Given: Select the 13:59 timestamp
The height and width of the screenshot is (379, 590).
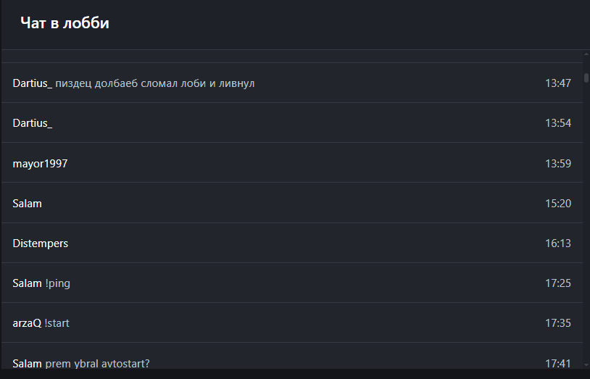Looking at the screenshot, I should click(558, 164).
